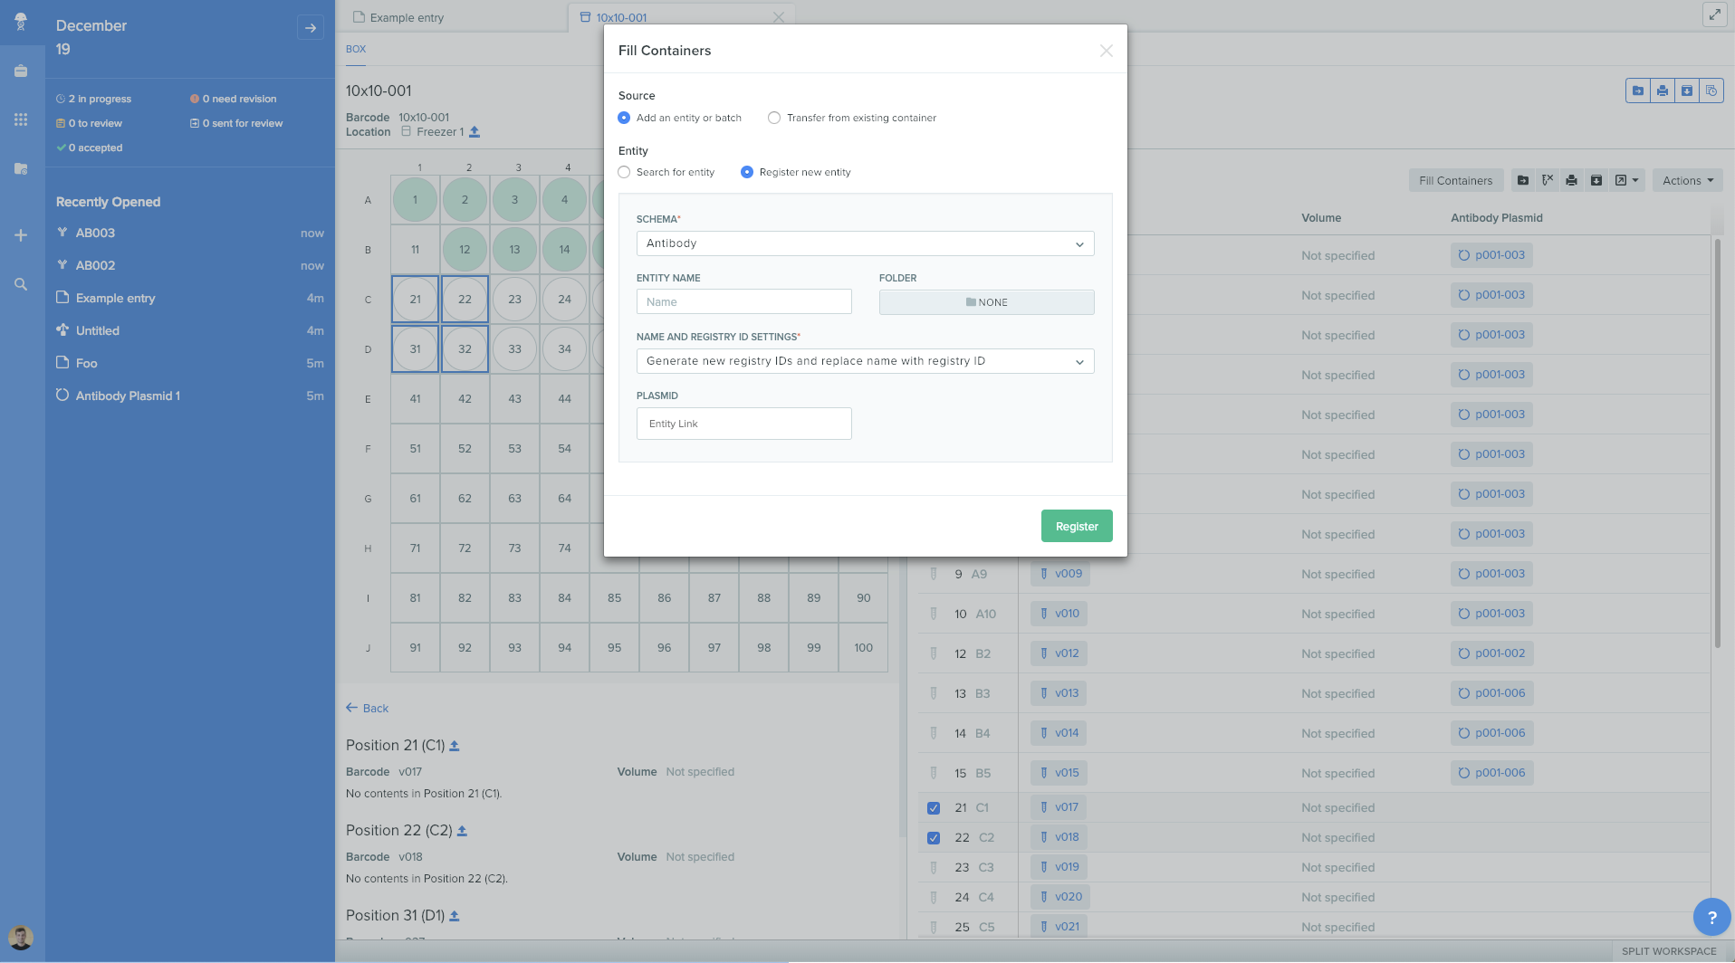This screenshot has width=1735, height=963.
Task: Collapse sidebar with arrow button
Action: coord(311,28)
